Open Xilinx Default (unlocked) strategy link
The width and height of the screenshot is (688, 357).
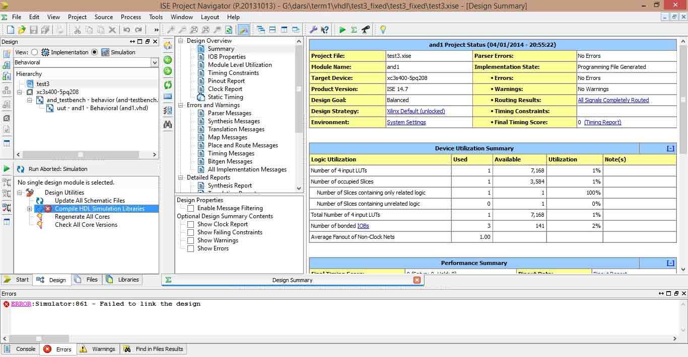(x=416, y=111)
